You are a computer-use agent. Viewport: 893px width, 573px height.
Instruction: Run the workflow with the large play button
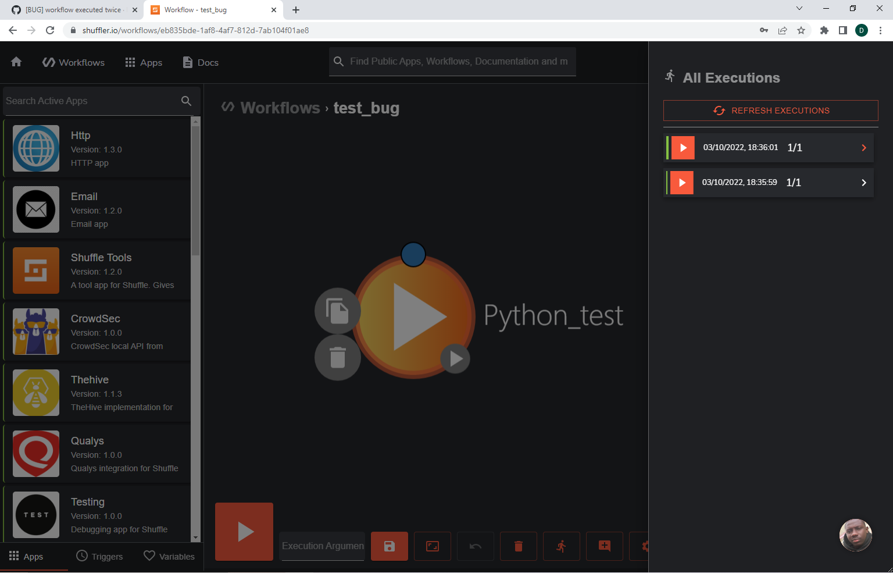(x=244, y=531)
